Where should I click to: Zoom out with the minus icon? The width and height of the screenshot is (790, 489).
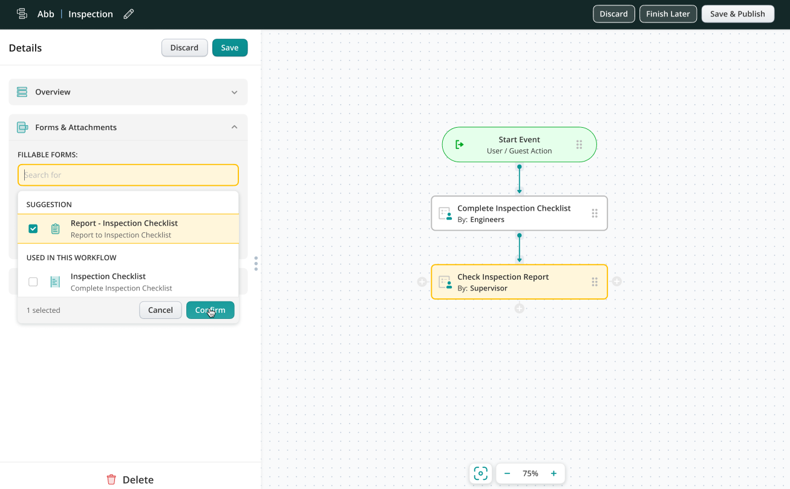(508, 473)
